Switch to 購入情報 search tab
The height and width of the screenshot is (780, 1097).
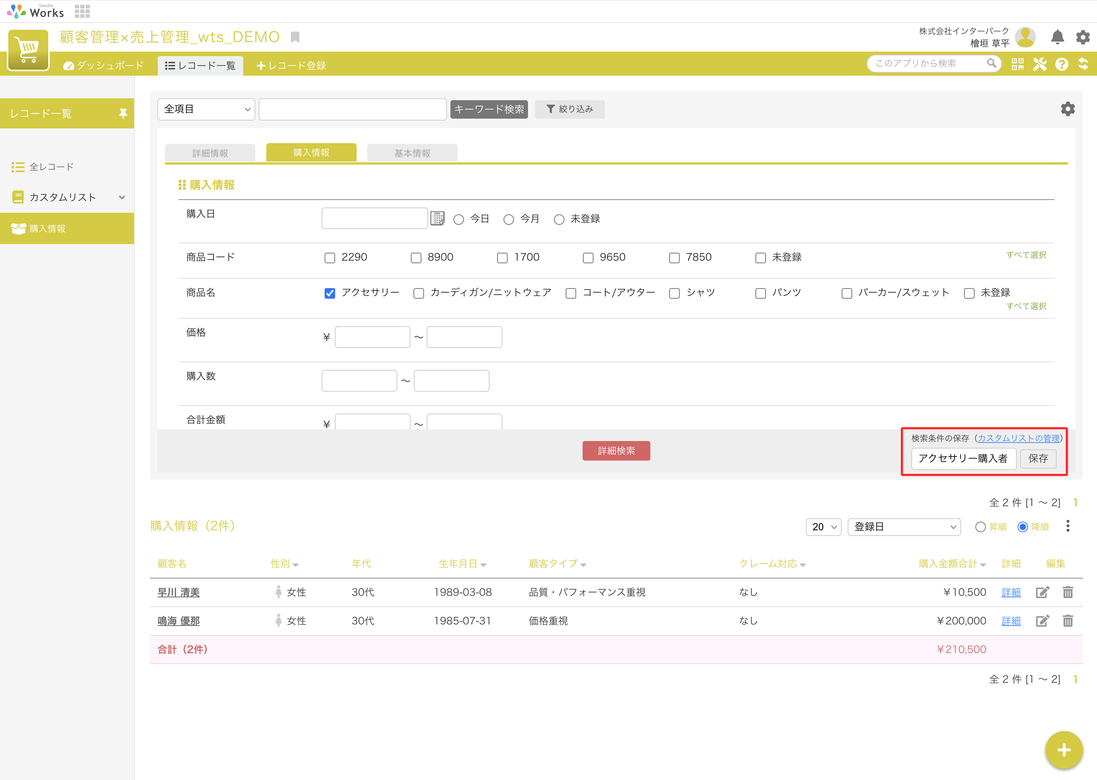point(311,152)
